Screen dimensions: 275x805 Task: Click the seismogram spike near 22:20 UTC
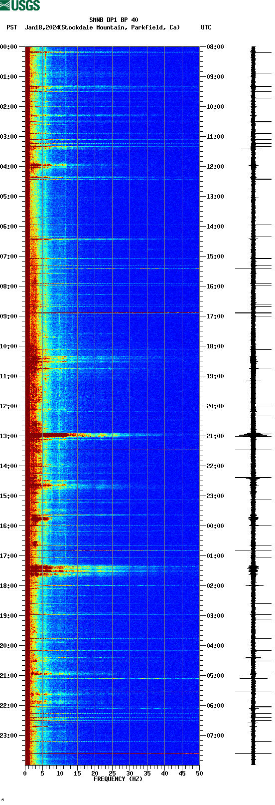254,478
